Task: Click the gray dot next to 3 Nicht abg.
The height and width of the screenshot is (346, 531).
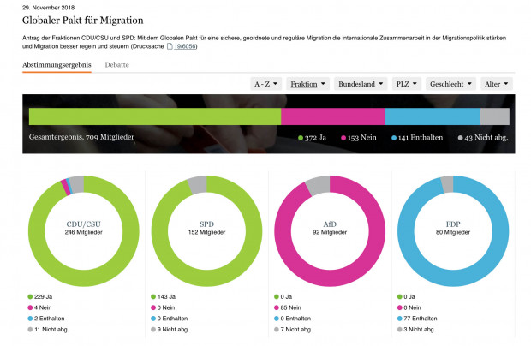Action: pyautogui.click(x=400, y=330)
